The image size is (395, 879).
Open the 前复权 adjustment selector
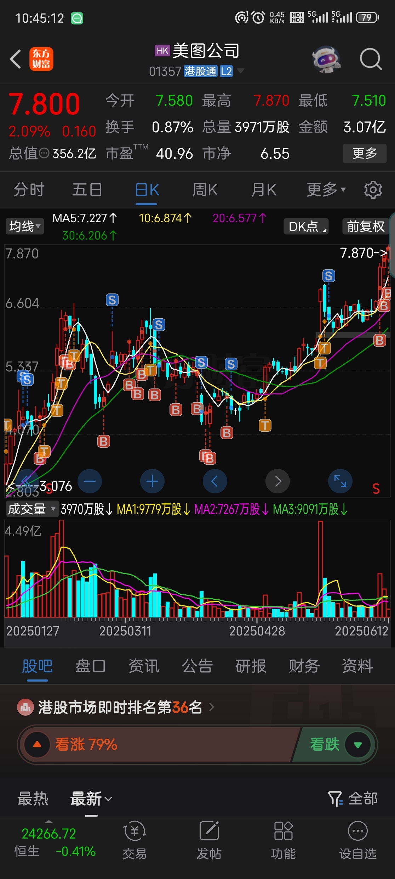tap(366, 226)
